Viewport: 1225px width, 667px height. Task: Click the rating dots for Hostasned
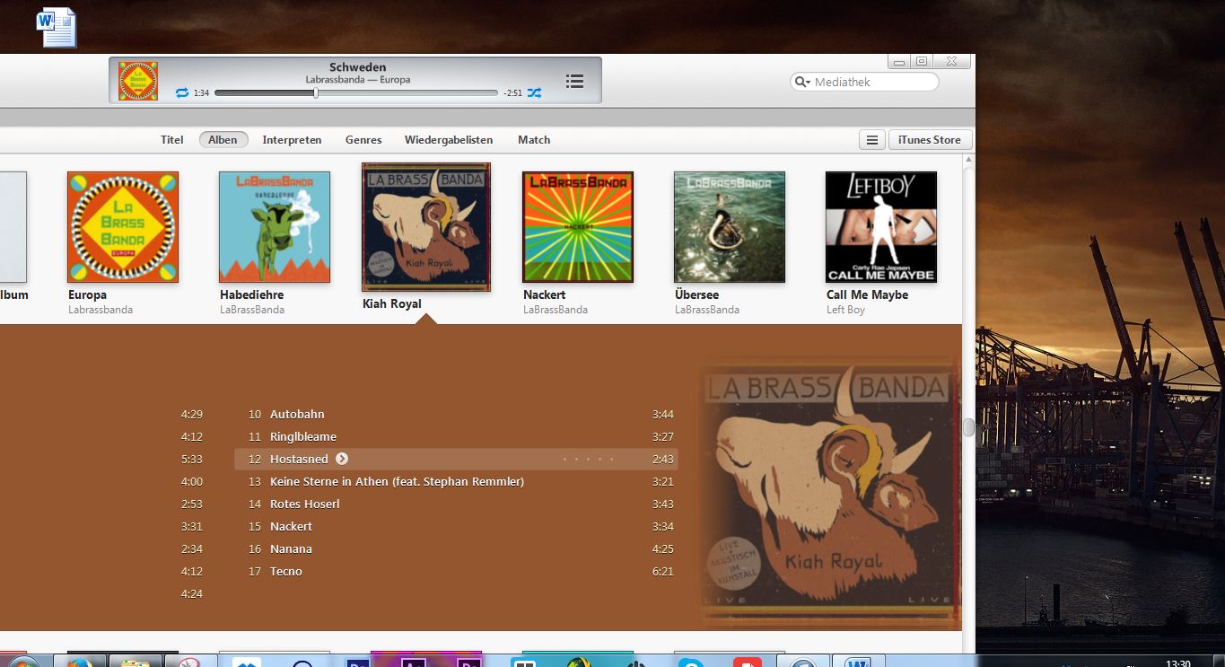click(589, 459)
